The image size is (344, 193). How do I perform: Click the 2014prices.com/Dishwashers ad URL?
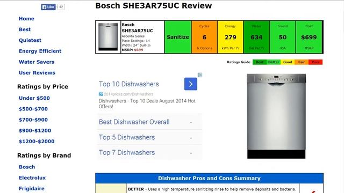[128, 94]
